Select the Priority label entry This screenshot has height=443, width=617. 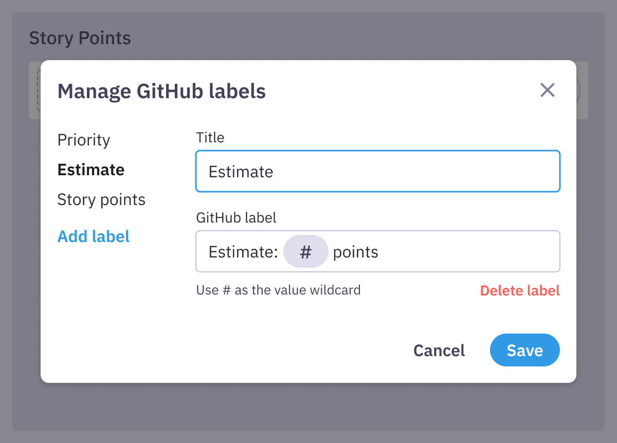[84, 140]
